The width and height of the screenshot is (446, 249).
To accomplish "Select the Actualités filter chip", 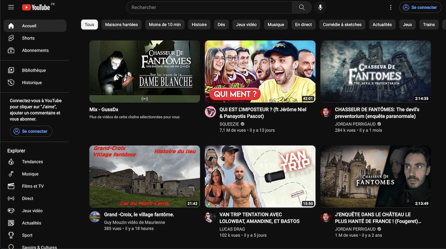I will click(x=382, y=24).
